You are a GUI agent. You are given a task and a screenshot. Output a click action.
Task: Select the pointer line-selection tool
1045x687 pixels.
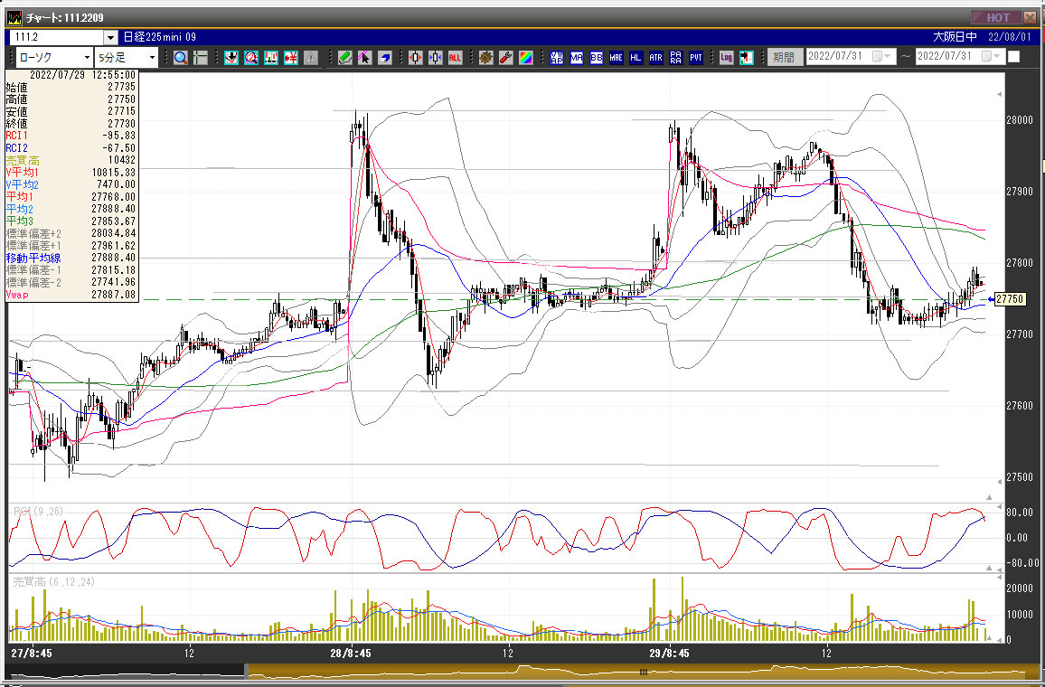pos(364,57)
